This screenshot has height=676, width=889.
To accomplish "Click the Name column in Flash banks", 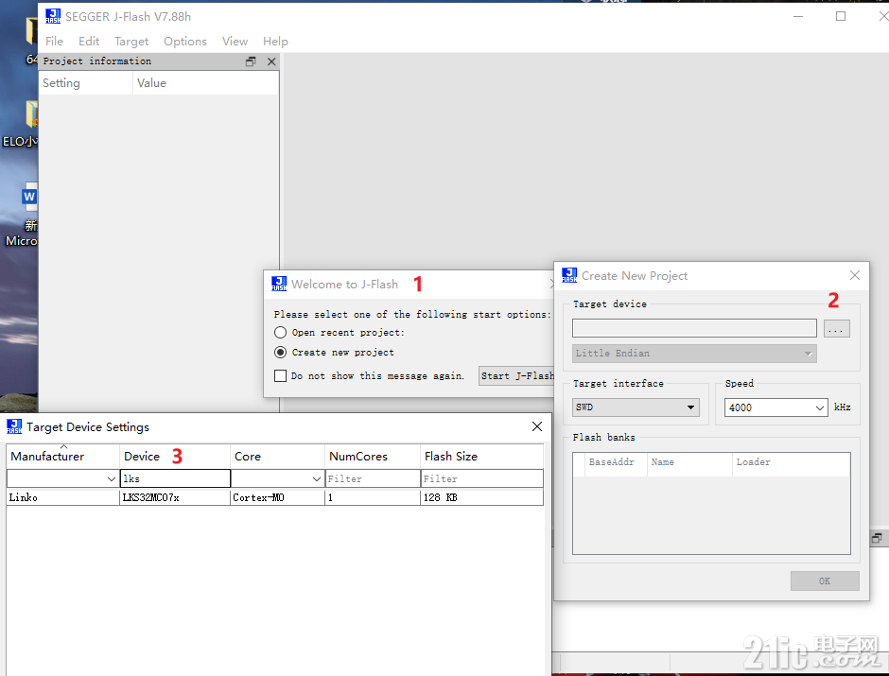I will click(689, 462).
